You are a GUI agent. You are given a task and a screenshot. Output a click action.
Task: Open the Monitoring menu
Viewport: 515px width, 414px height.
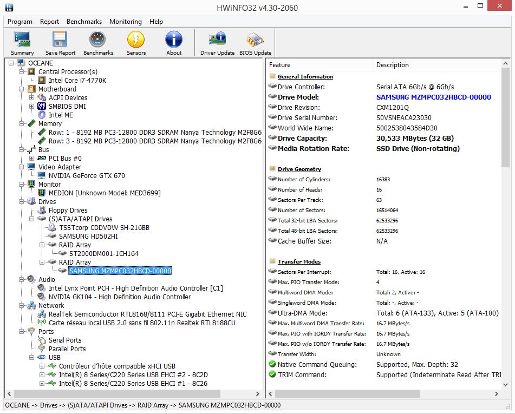click(x=125, y=22)
